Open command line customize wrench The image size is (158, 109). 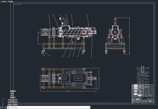[x=5, y=108]
